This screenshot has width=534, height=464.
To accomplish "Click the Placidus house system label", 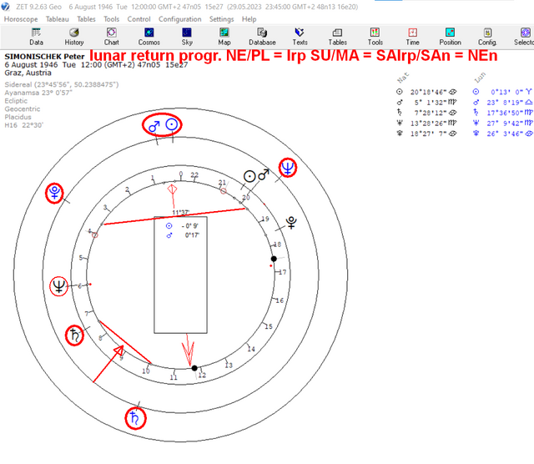I will click(x=18, y=117).
